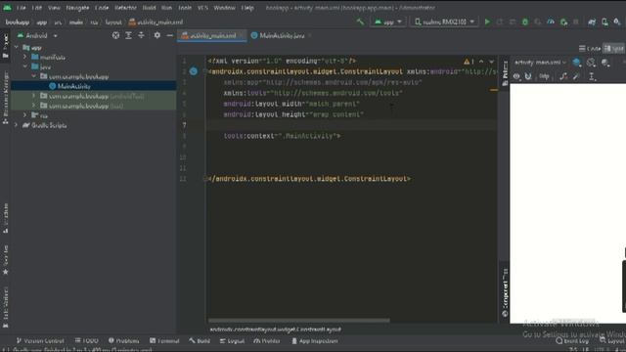This screenshot has width=626, height=352.
Task: Click the Guidelines icon in design toolbar
Action: point(592,76)
